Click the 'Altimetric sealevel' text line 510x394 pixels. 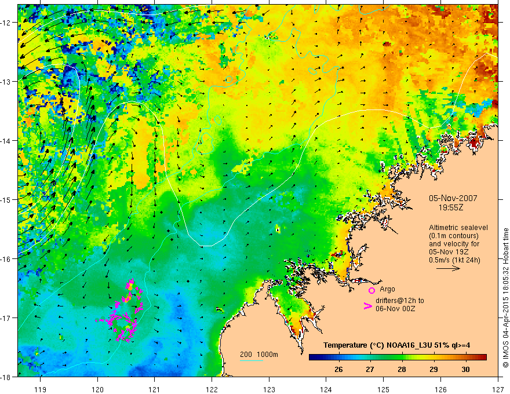(x=458, y=228)
